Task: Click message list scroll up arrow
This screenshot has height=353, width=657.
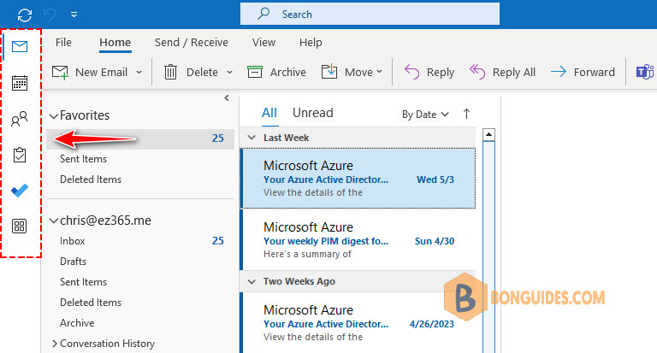Action: (x=488, y=135)
